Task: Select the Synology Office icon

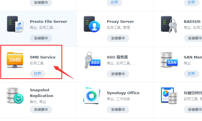Action: (92, 96)
